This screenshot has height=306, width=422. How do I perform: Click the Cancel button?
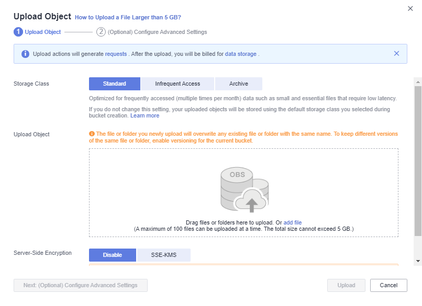388,285
